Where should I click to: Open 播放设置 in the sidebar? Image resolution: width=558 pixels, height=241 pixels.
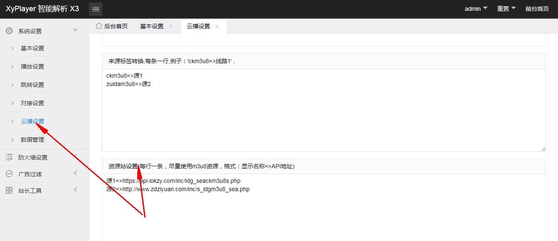point(32,66)
